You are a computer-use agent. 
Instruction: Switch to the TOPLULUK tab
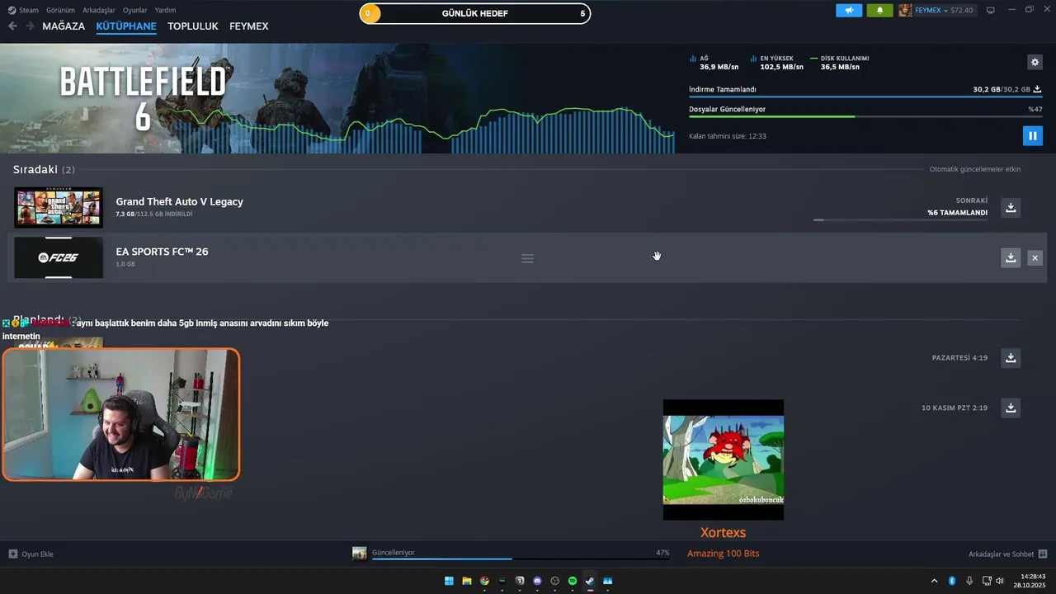tap(193, 26)
